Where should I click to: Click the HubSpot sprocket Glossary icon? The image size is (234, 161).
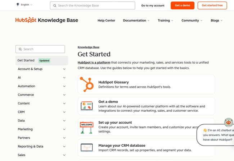[87, 84]
